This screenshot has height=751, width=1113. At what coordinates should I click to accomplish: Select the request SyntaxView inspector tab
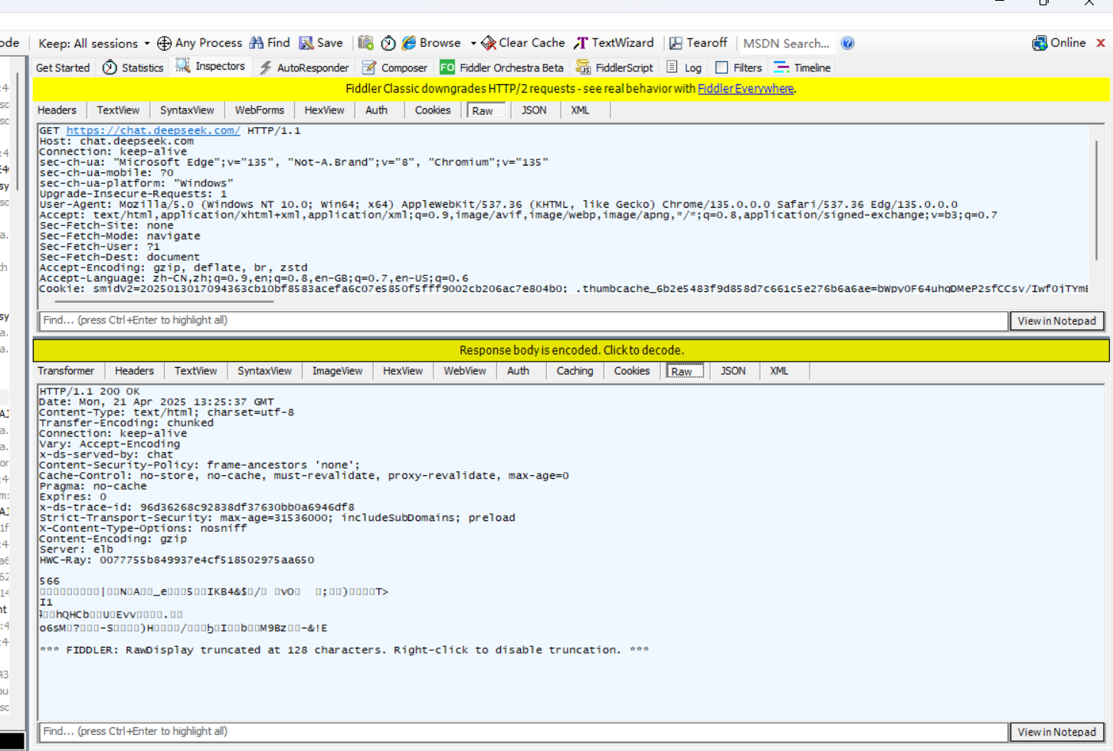[187, 110]
